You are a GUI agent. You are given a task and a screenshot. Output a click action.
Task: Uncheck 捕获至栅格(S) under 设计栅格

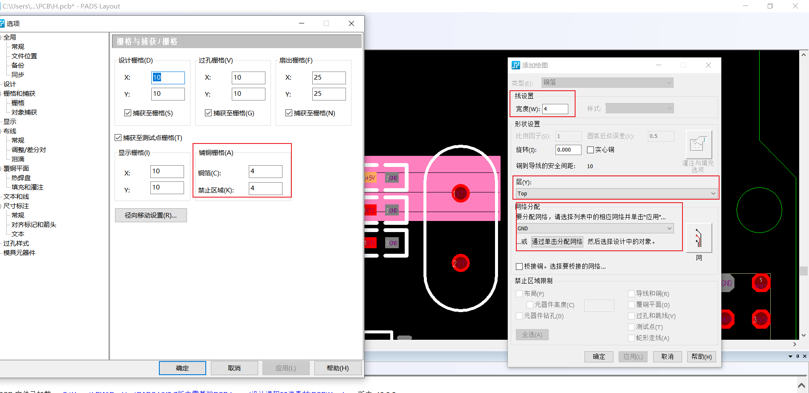(128, 113)
